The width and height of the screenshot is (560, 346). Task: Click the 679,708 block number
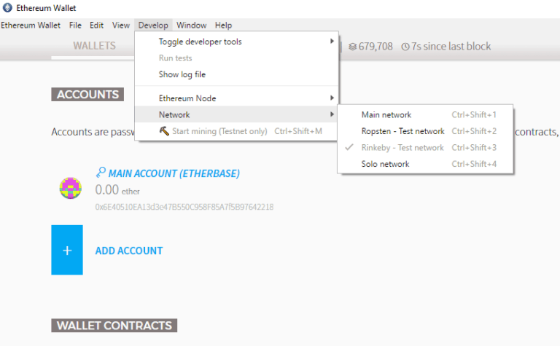(376, 47)
